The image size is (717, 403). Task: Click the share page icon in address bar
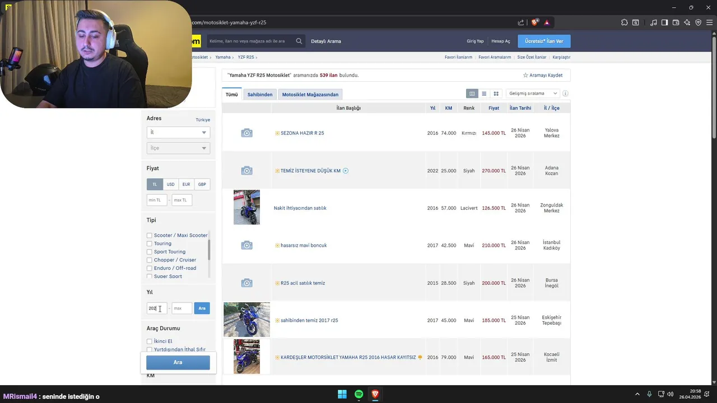click(521, 22)
